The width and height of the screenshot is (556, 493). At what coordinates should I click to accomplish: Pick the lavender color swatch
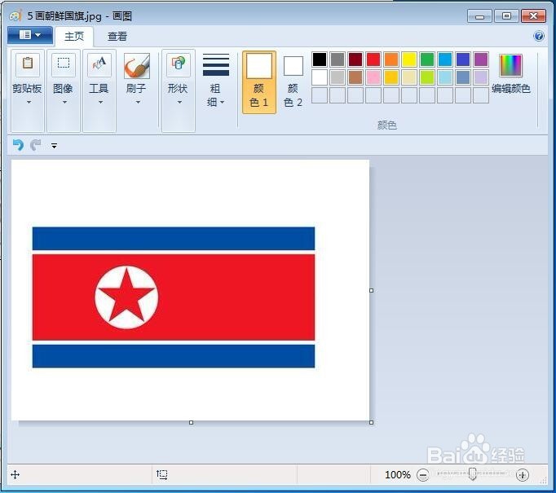[x=481, y=77]
